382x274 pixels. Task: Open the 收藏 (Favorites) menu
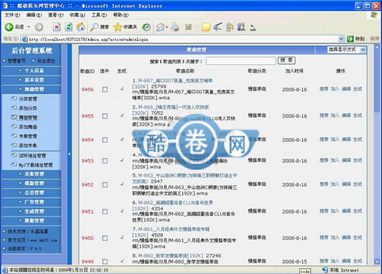[x=77, y=15]
